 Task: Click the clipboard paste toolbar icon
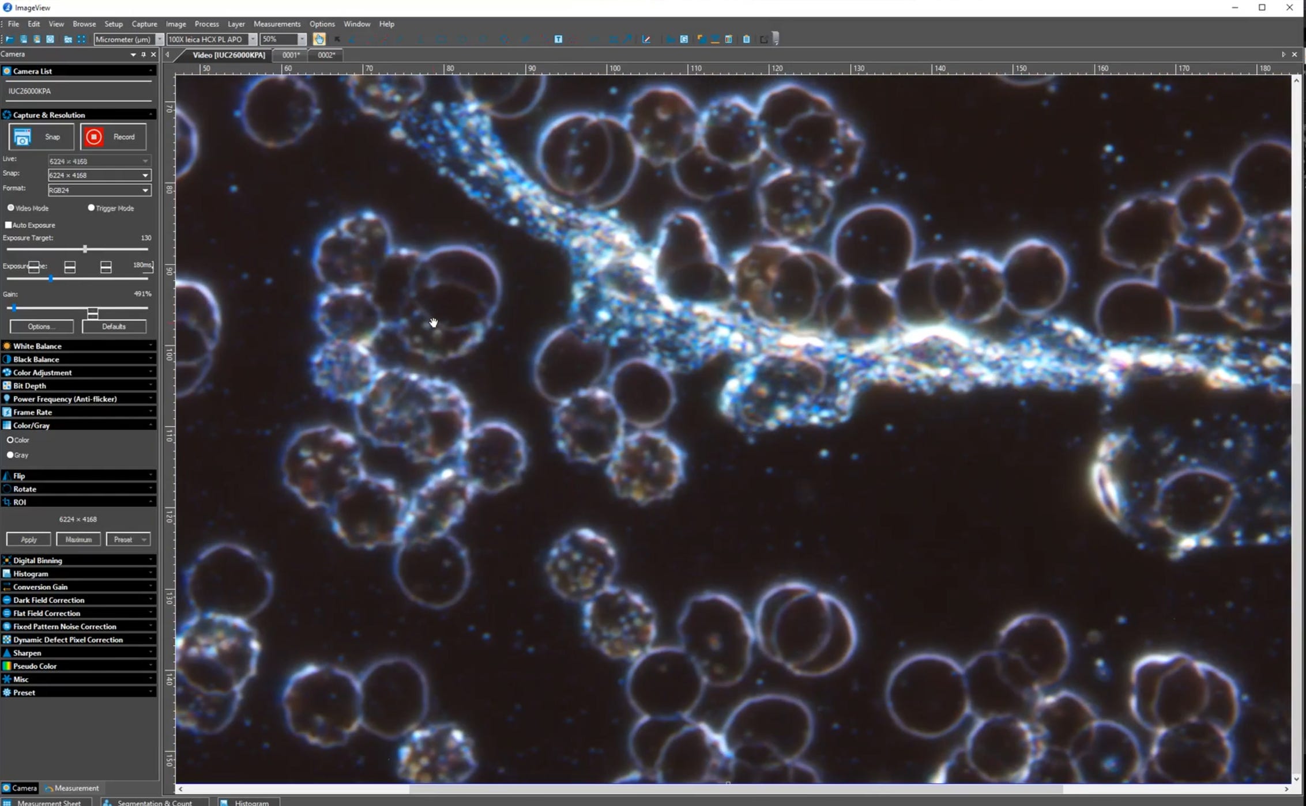click(x=746, y=39)
